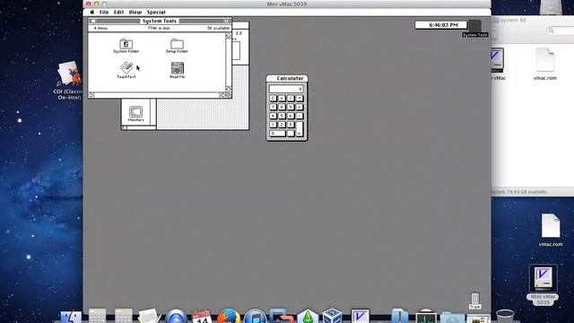Click the 6 key on Calculator
Screen dimensions: 574x323
291,116
